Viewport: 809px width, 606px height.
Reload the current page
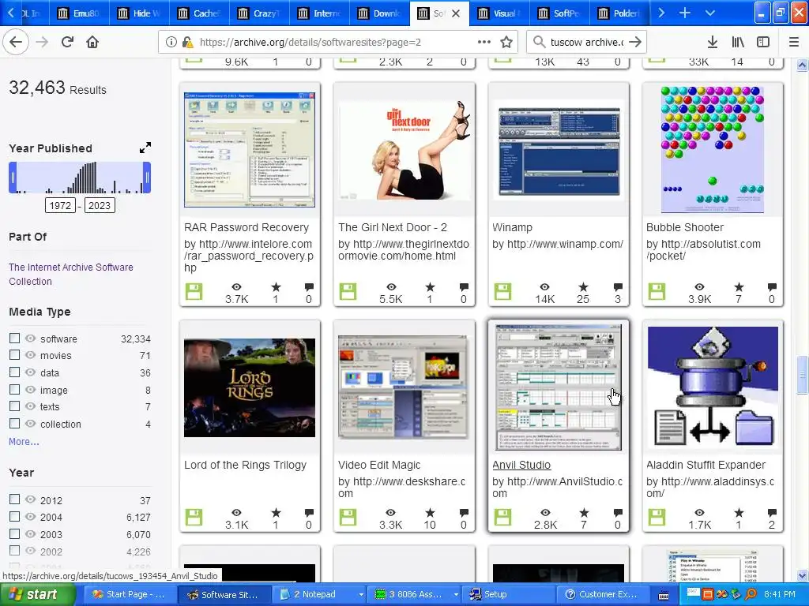click(67, 43)
